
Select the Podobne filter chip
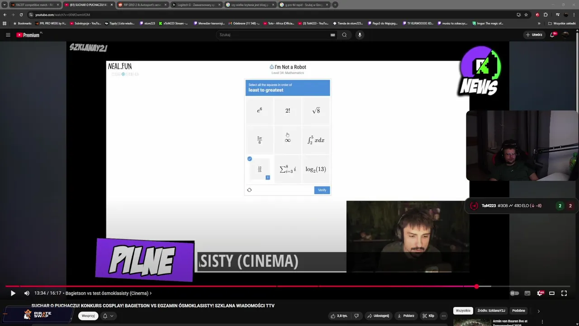pos(518,311)
